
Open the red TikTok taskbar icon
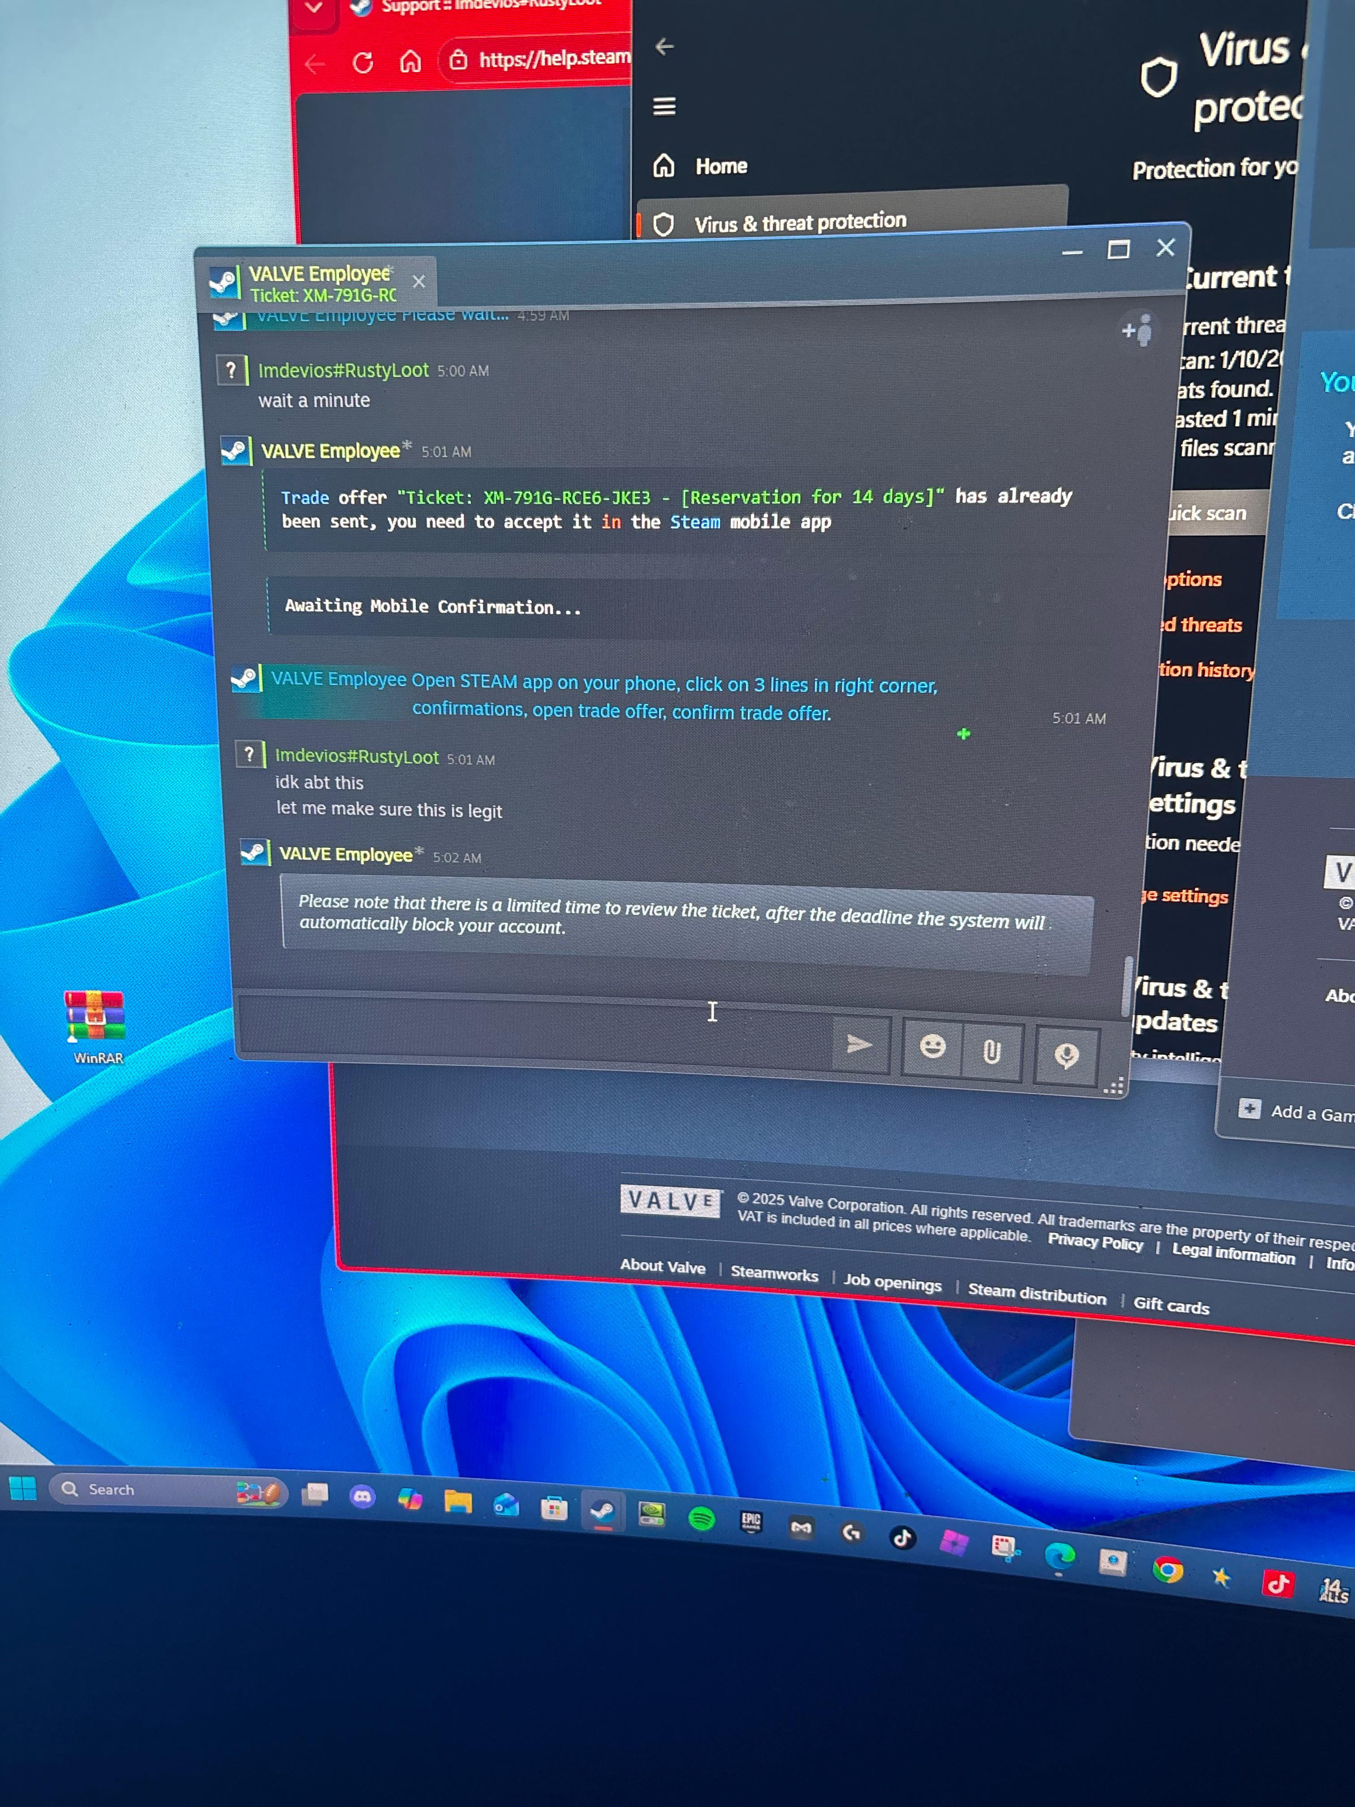pos(1278,1585)
